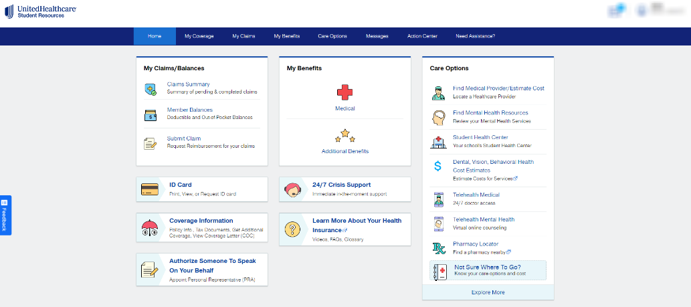Viewport: 691px width, 307px height.
Task: Open Learn More About Your Health Insurance
Action: click(357, 225)
